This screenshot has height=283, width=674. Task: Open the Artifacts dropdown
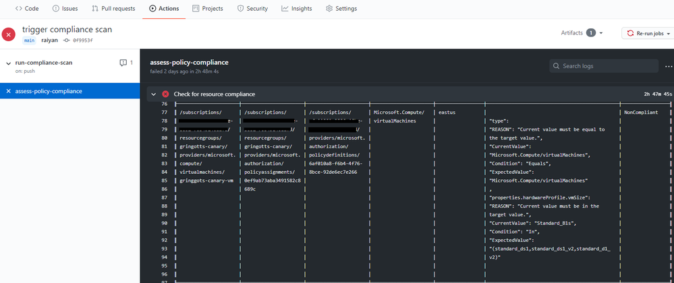(582, 33)
